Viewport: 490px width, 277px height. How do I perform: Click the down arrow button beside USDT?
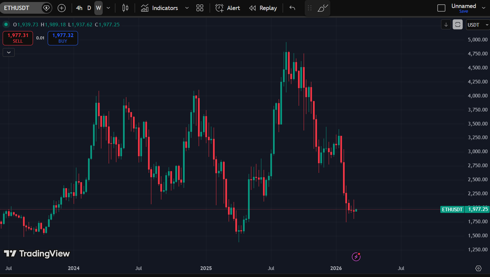pyautogui.click(x=446, y=25)
